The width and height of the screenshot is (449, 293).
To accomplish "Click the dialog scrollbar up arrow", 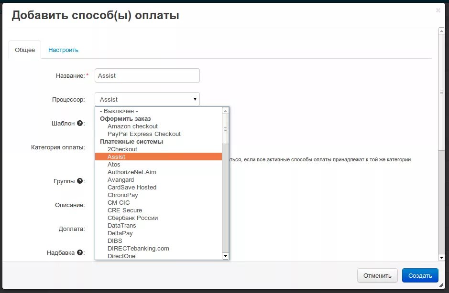I will 441,31.
